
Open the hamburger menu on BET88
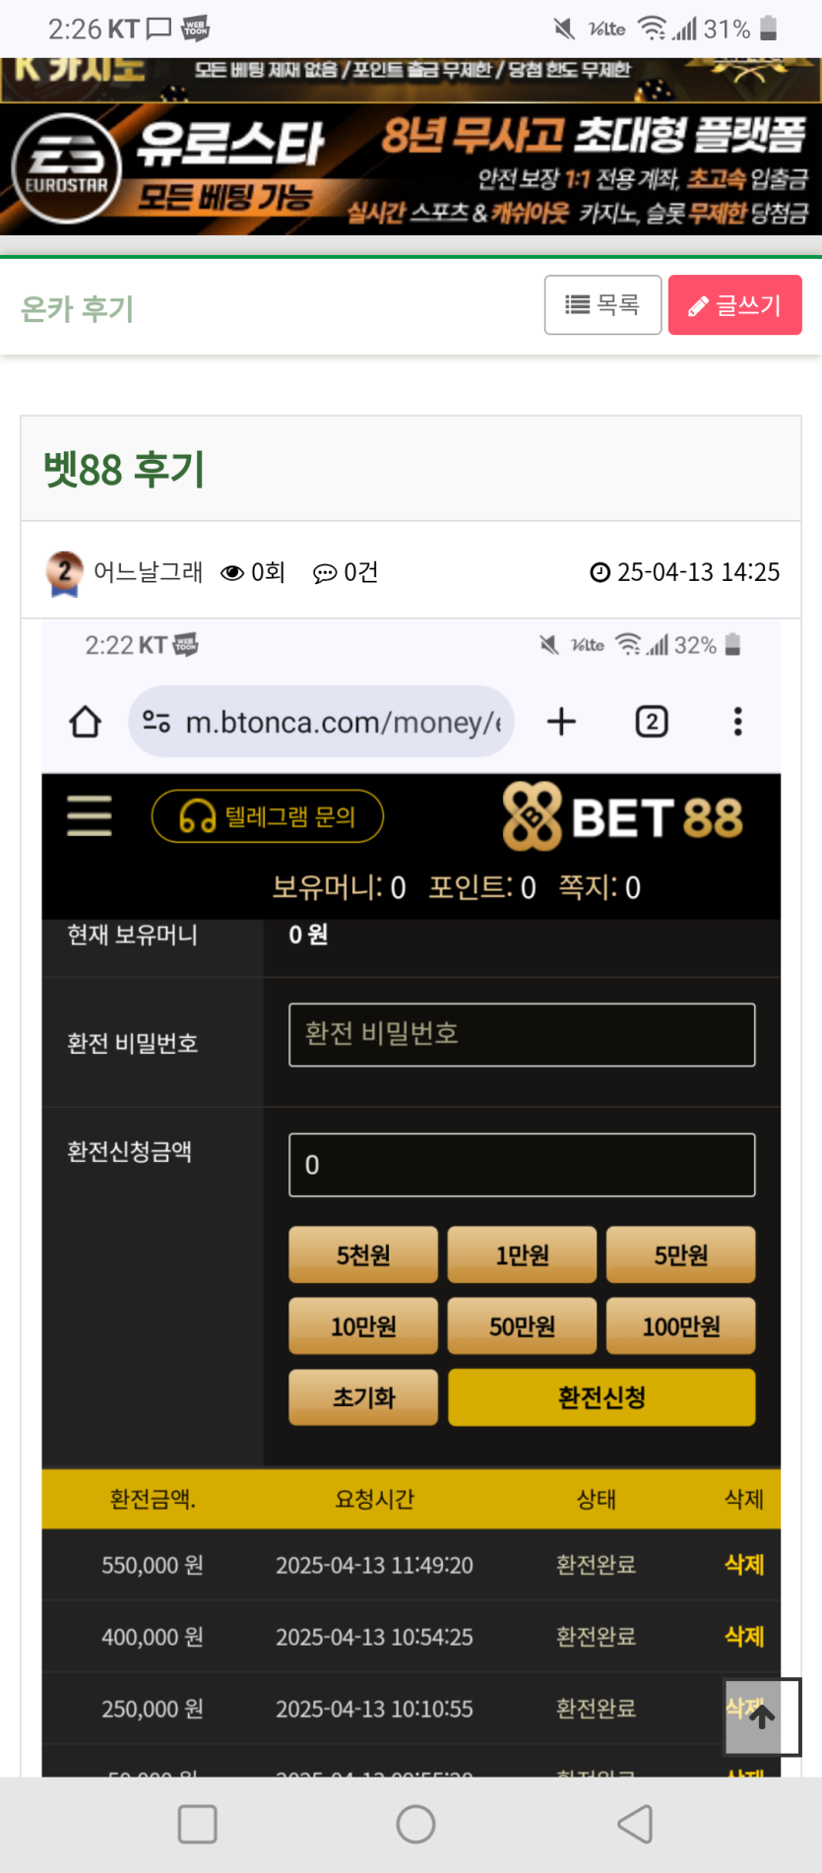[90, 816]
